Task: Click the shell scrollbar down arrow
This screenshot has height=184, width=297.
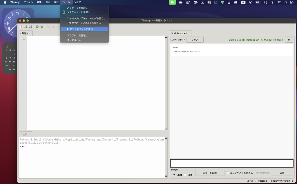Action: coord(166,177)
